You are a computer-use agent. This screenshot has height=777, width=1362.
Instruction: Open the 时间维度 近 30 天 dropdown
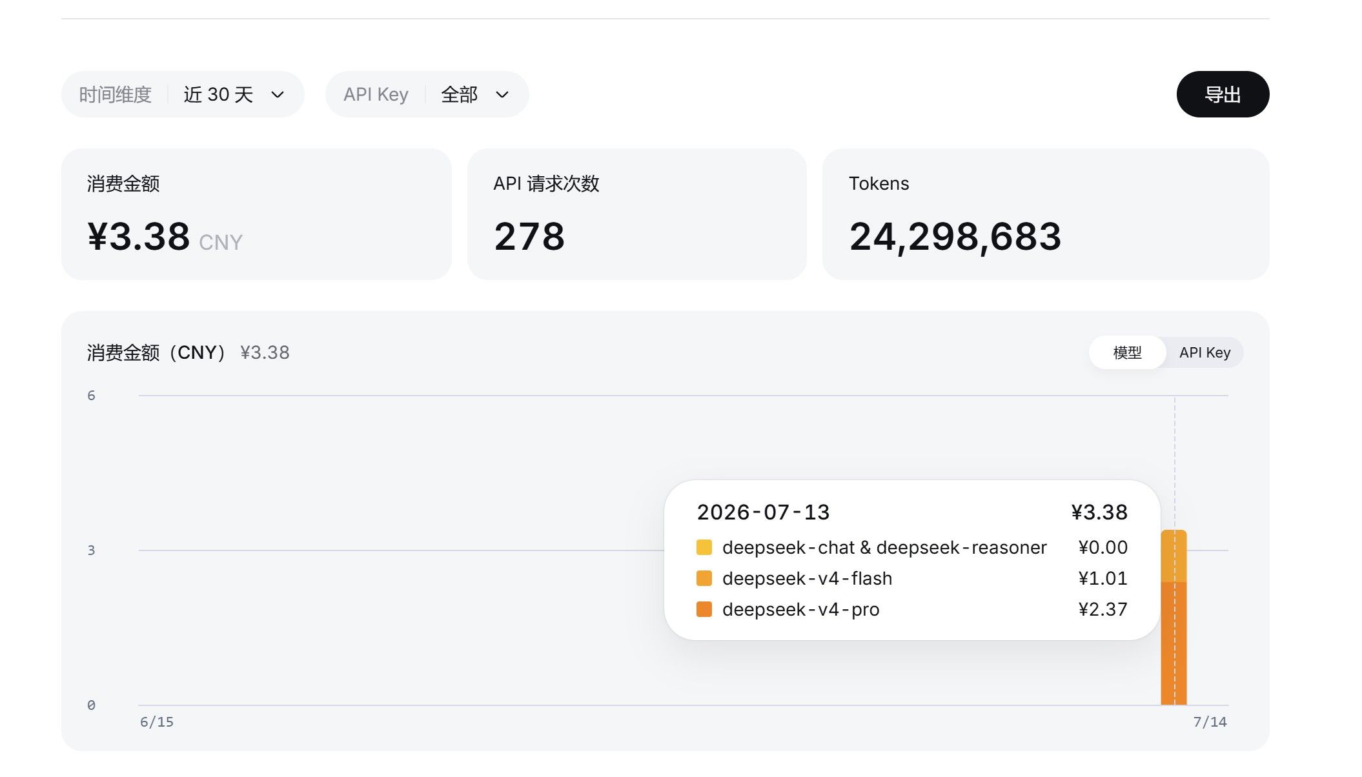point(183,94)
